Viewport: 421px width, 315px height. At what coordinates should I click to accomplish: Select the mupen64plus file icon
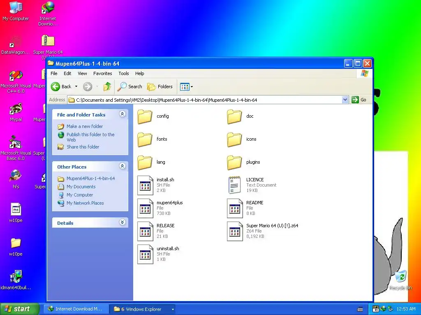click(x=145, y=208)
